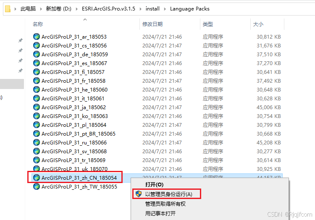Click the ArcGISProLP_31_tr_185069 globe icon
Image resolution: width=315 pixels, height=220 pixels.
(37, 160)
